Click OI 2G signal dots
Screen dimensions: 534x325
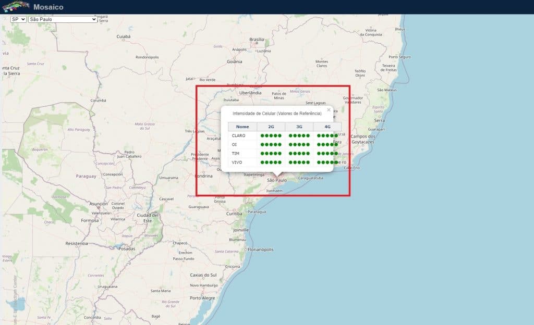[x=271, y=144]
